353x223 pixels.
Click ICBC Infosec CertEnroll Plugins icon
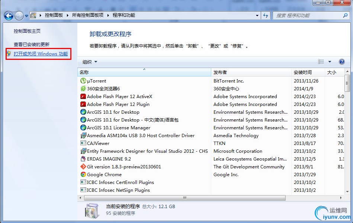pos(83,182)
